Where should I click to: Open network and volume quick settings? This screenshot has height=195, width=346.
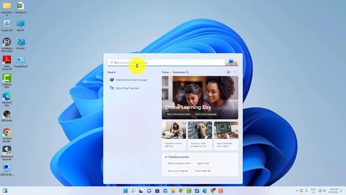click(322, 191)
